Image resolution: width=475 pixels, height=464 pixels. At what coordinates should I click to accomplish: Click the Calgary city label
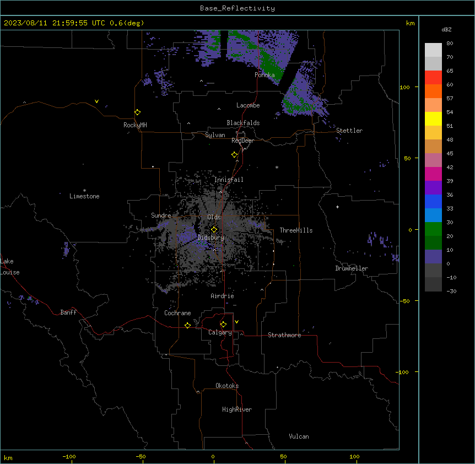[220, 332]
